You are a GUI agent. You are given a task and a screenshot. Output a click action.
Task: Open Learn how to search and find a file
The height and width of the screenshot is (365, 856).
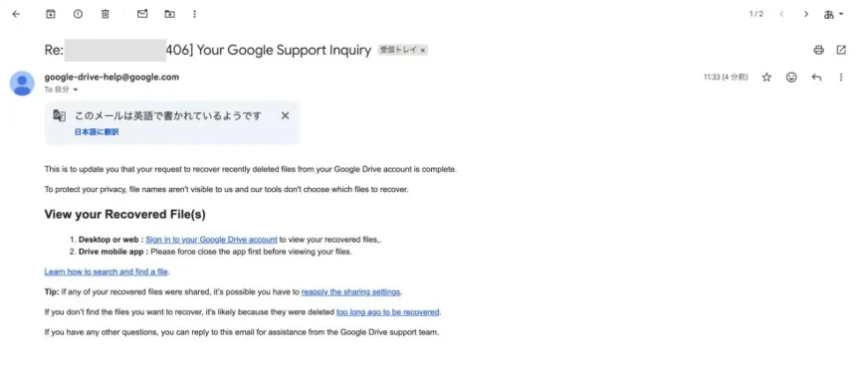[x=107, y=272]
